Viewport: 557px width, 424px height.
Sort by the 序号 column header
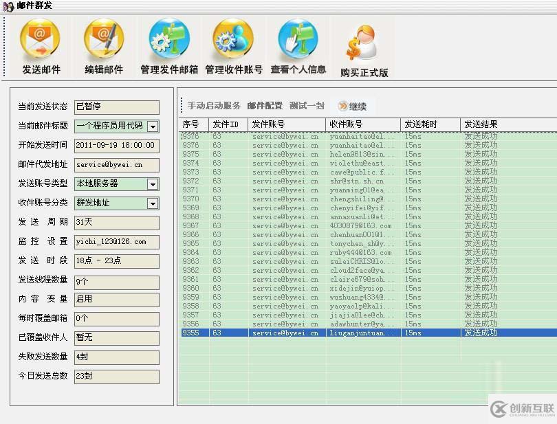[x=194, y=124]
